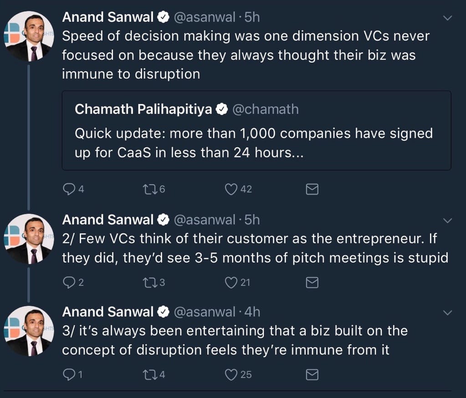This screenshot has height=398, width=466.
Task: Click the verified badge next to Anand Sanwal
Action: tap(162, 17)
